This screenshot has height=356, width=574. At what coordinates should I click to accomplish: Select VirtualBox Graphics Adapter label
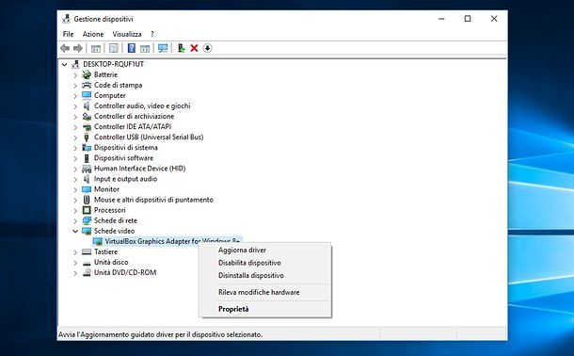(172, 241)
